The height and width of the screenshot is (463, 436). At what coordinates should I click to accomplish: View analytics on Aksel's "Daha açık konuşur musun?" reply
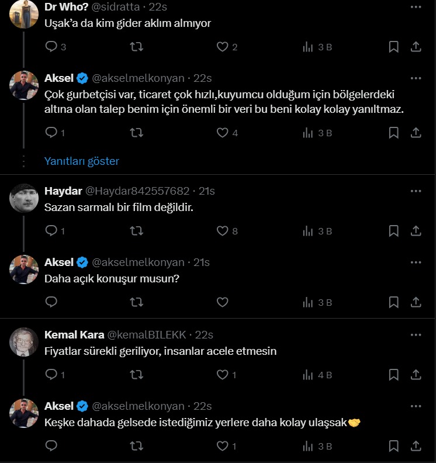(x=308, y=302)
